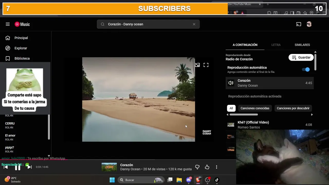Click the Brave Shields lion icon in the address bar
Image resolution: width=329 pixels, height=185 pixels.
[236, 13]
